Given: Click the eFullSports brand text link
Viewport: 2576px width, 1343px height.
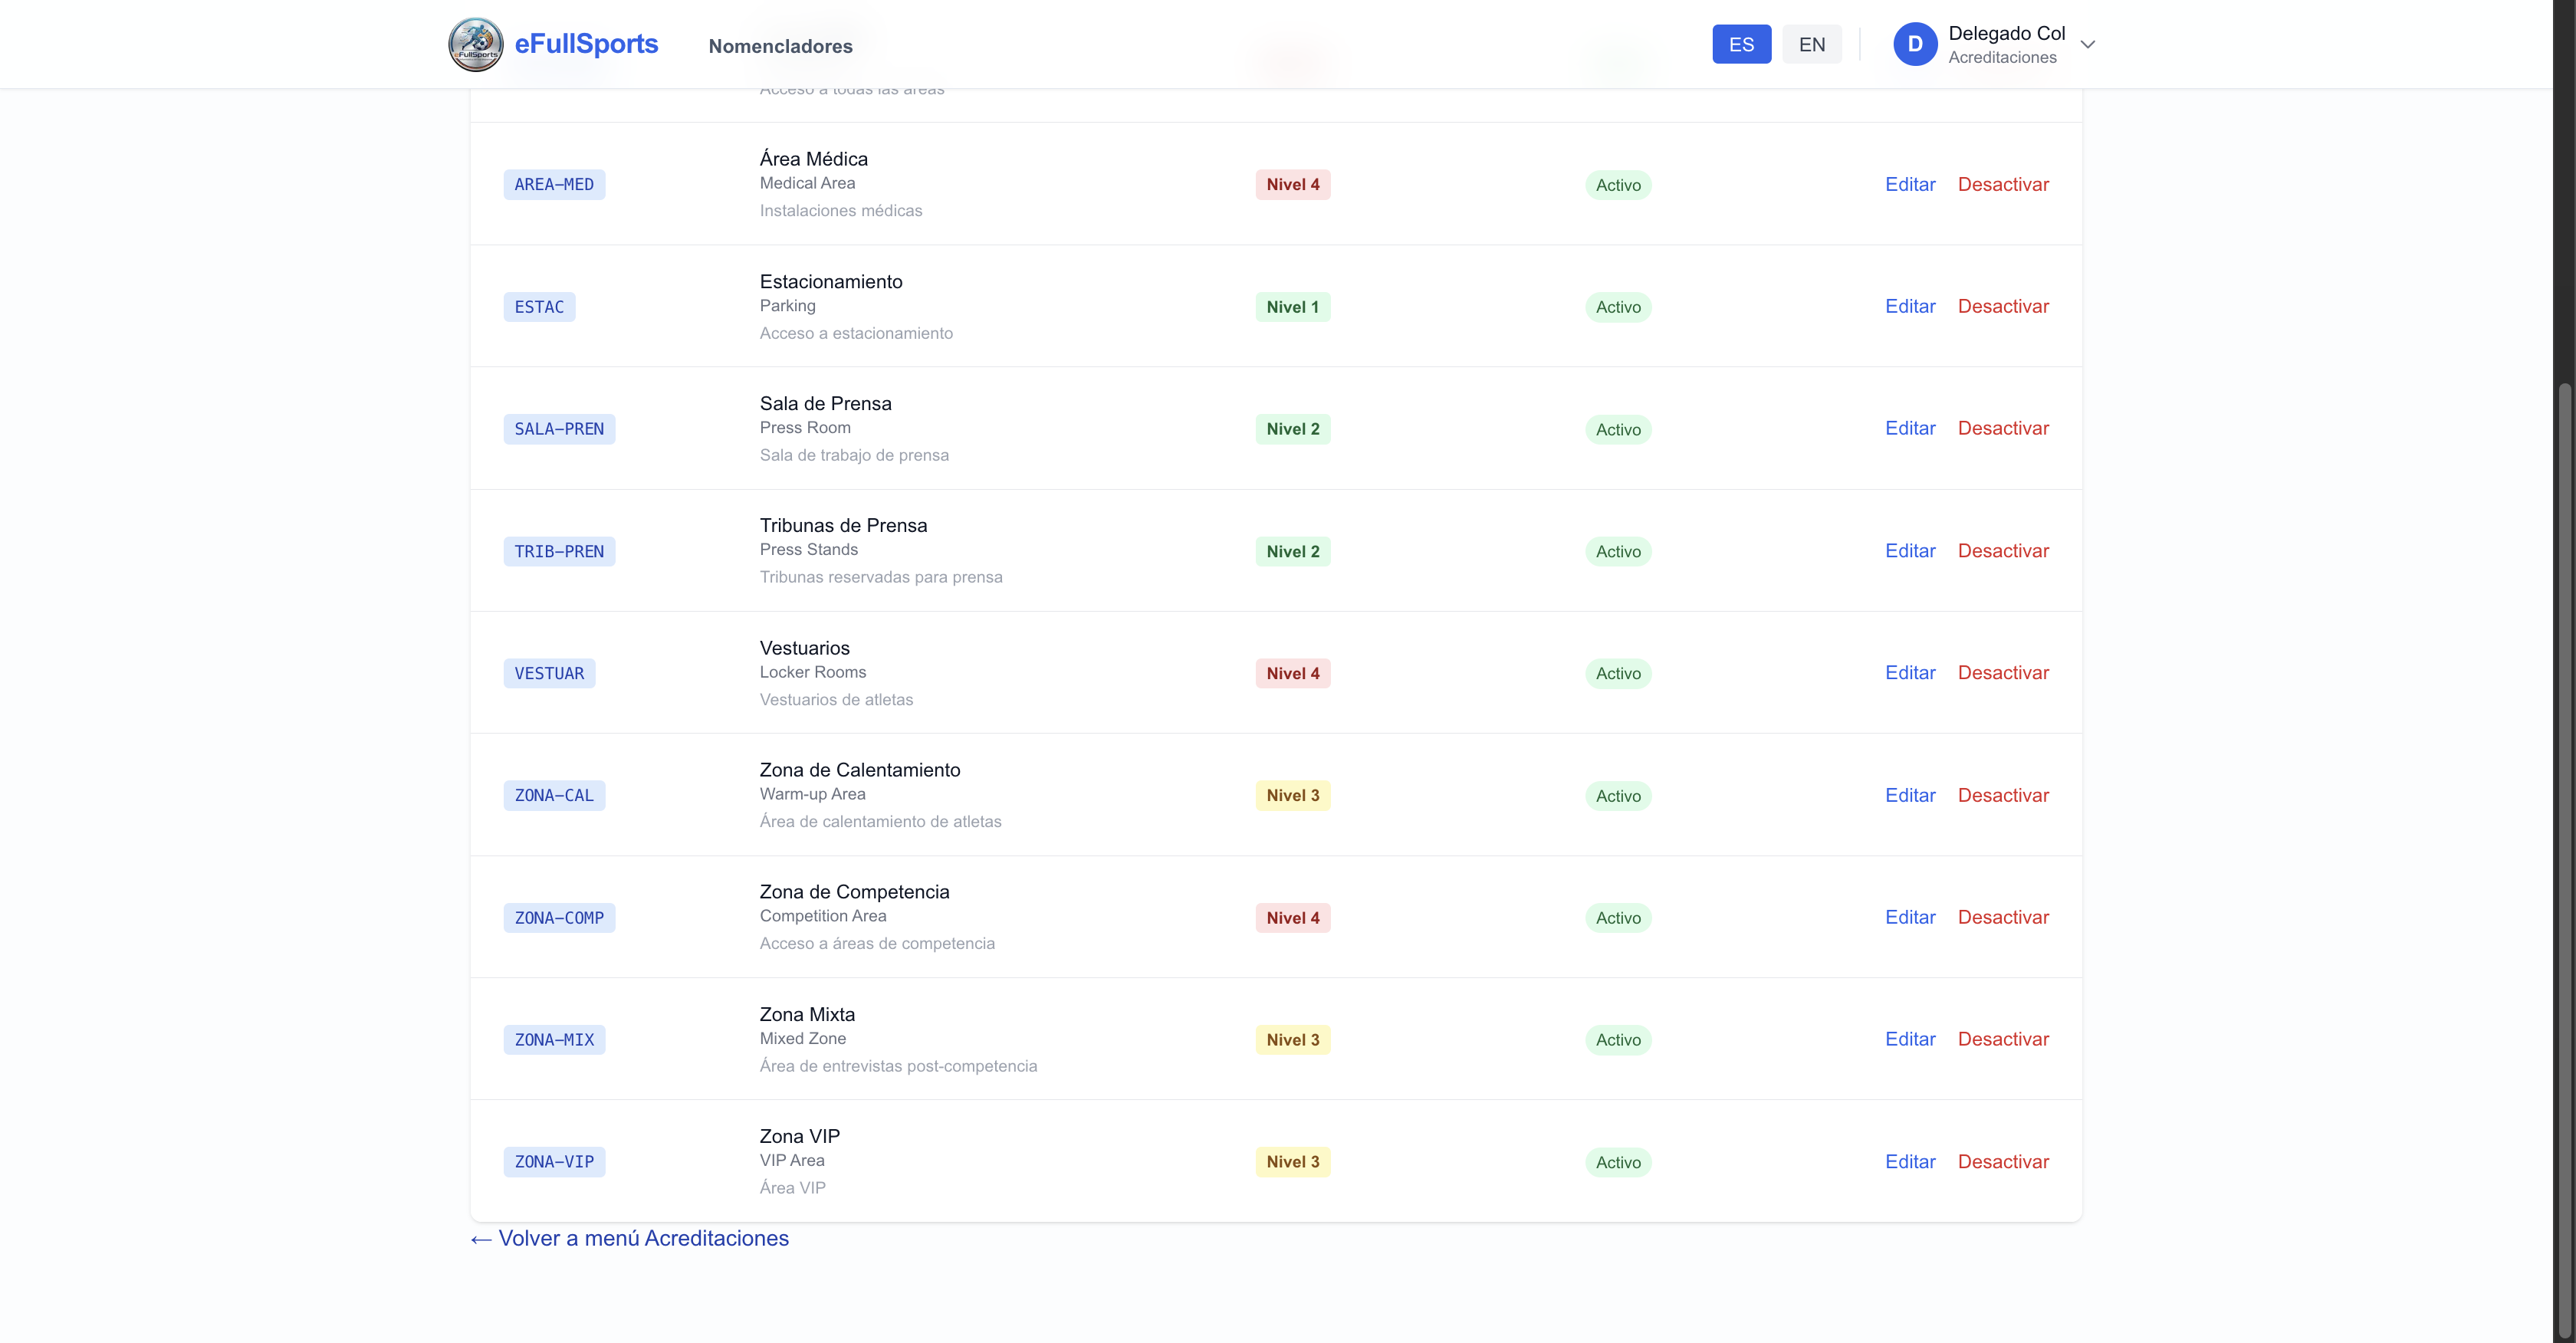Looking at the screenshot, I should pos(586,44).
